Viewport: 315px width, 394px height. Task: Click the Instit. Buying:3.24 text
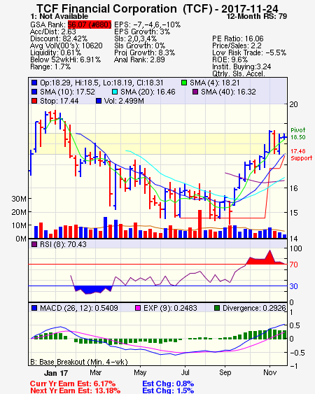pyautogui.click(x=241, y=67)
